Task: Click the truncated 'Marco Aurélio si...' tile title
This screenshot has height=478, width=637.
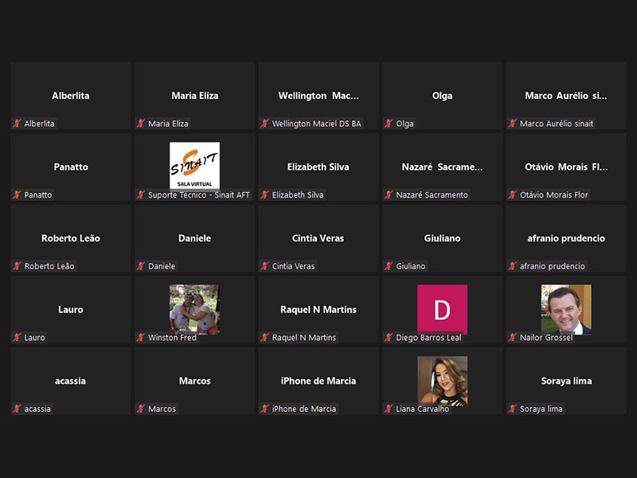Action: click(566, 96)
